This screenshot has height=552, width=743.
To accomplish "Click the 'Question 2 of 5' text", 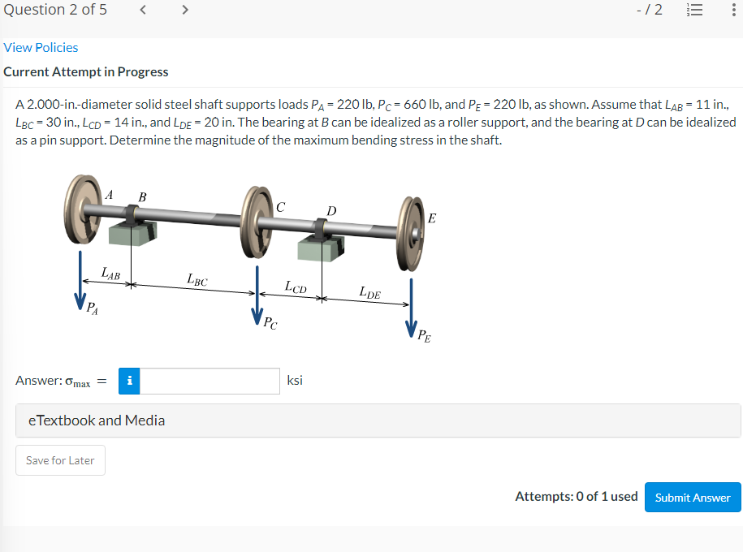I will pos(55,10).
